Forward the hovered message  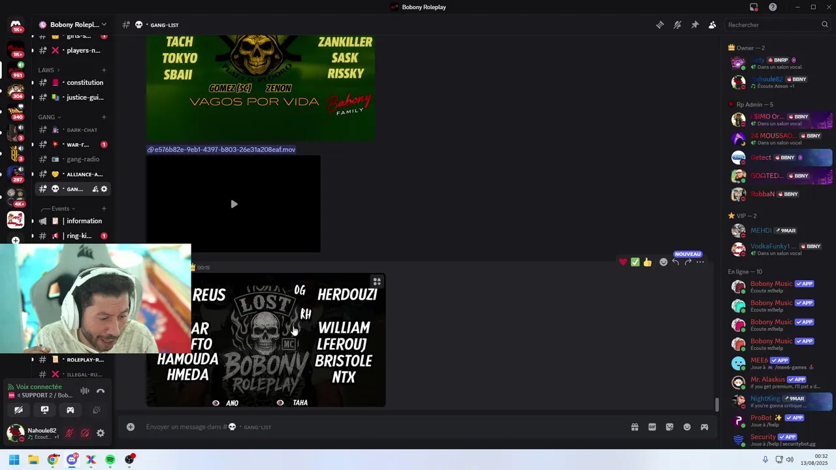click(688, 262)
